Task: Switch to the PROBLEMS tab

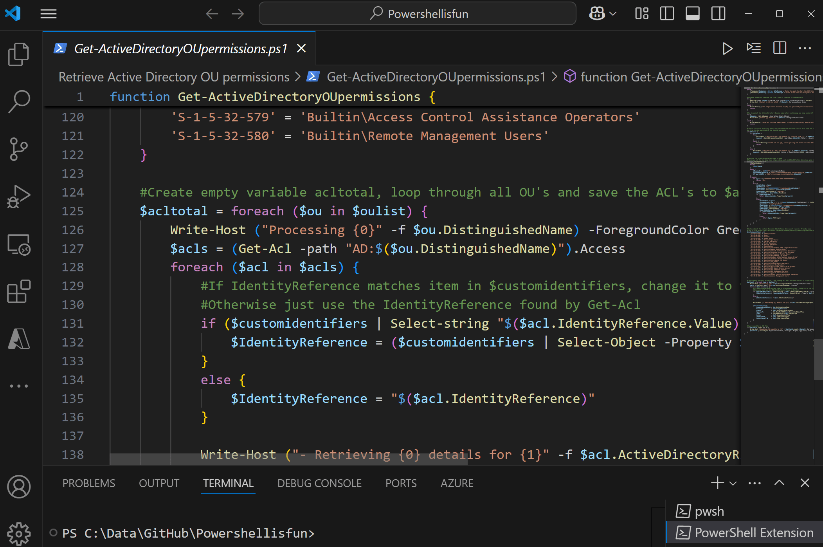Action: click(x=89, y=484)
